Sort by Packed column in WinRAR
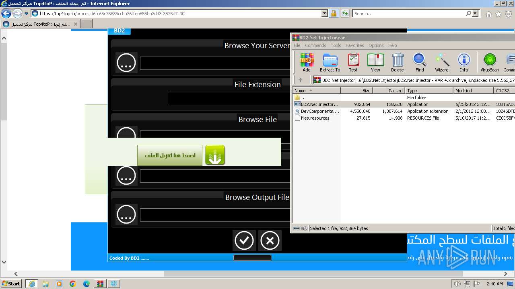The height and width of the screenshot is (289, 515). pos(389,91)
